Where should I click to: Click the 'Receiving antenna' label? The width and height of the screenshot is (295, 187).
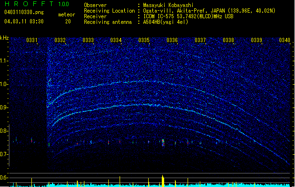click(108, 22)
